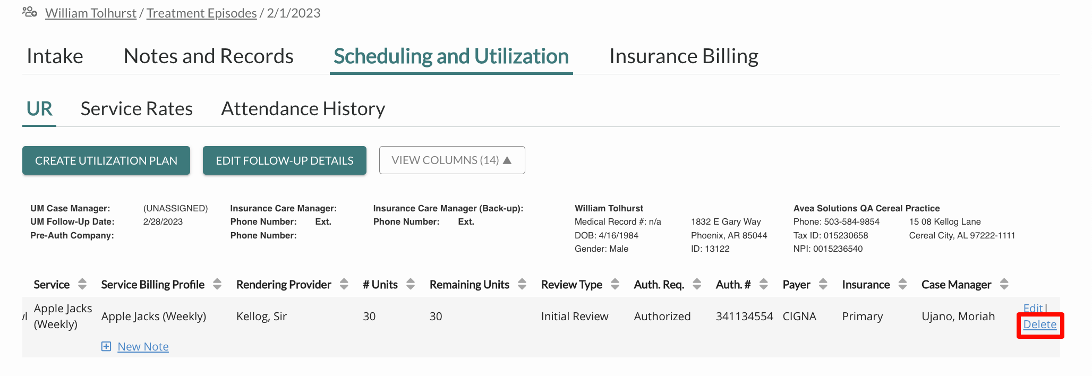The image size is (1092, 376).
Task: Sort by Review Type arrows
Action: 615,284
